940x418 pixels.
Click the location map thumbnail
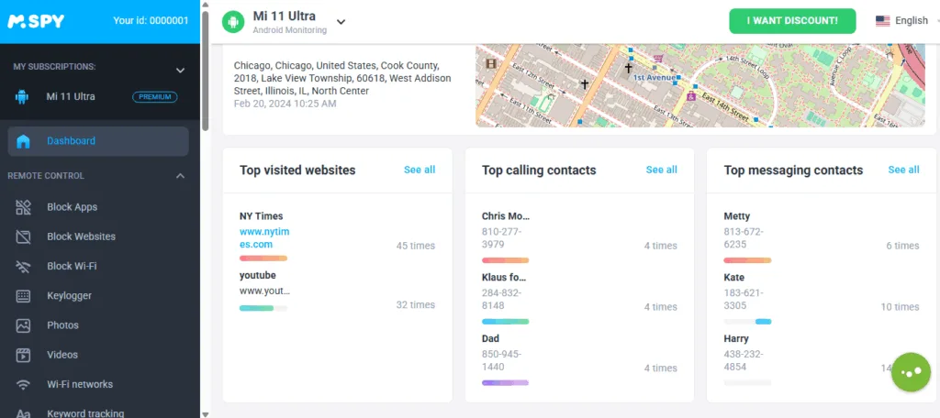point(700,85)
